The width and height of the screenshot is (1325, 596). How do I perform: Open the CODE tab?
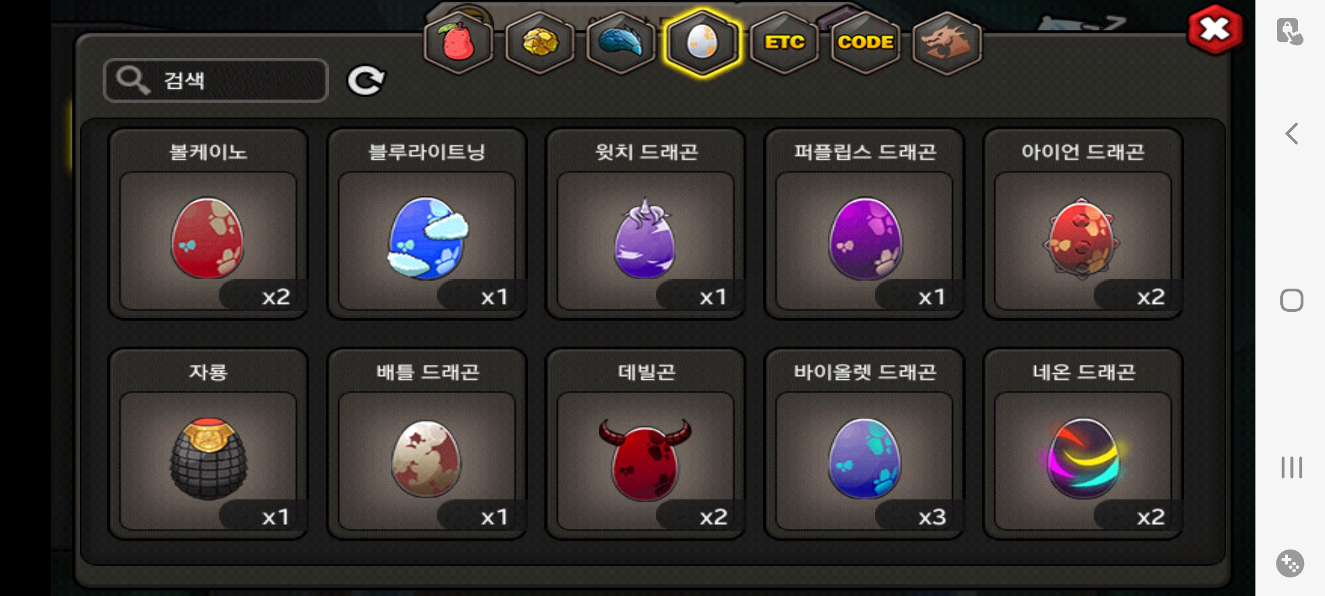pos(865,42)
